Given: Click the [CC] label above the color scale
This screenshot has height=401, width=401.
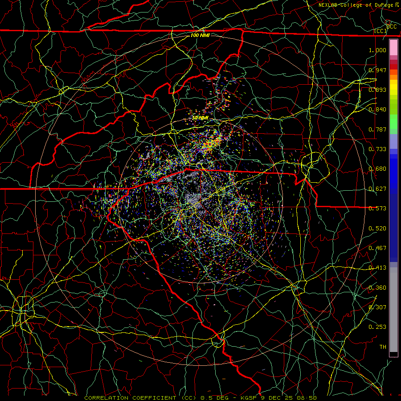Looking at the screenshot, I should [381, 31].
